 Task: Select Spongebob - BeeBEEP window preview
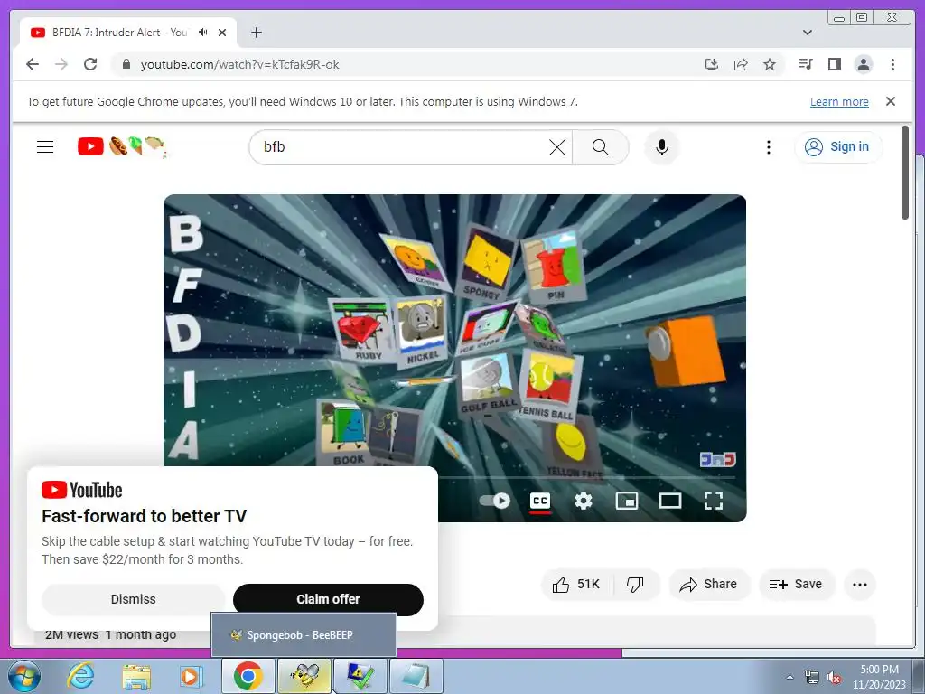click(304, 635)
